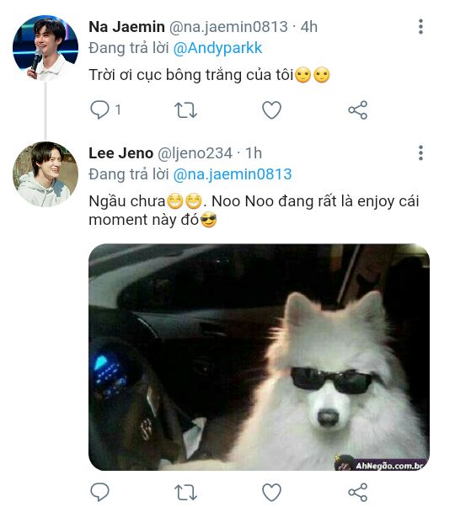Open the @na.jaemin0813 mention link

(x=233, y=174)
